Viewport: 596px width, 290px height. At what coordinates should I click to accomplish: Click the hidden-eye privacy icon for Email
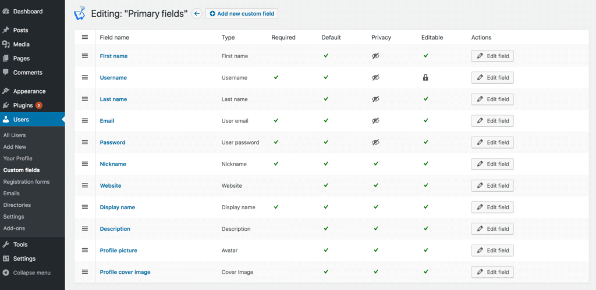(375, 121)
